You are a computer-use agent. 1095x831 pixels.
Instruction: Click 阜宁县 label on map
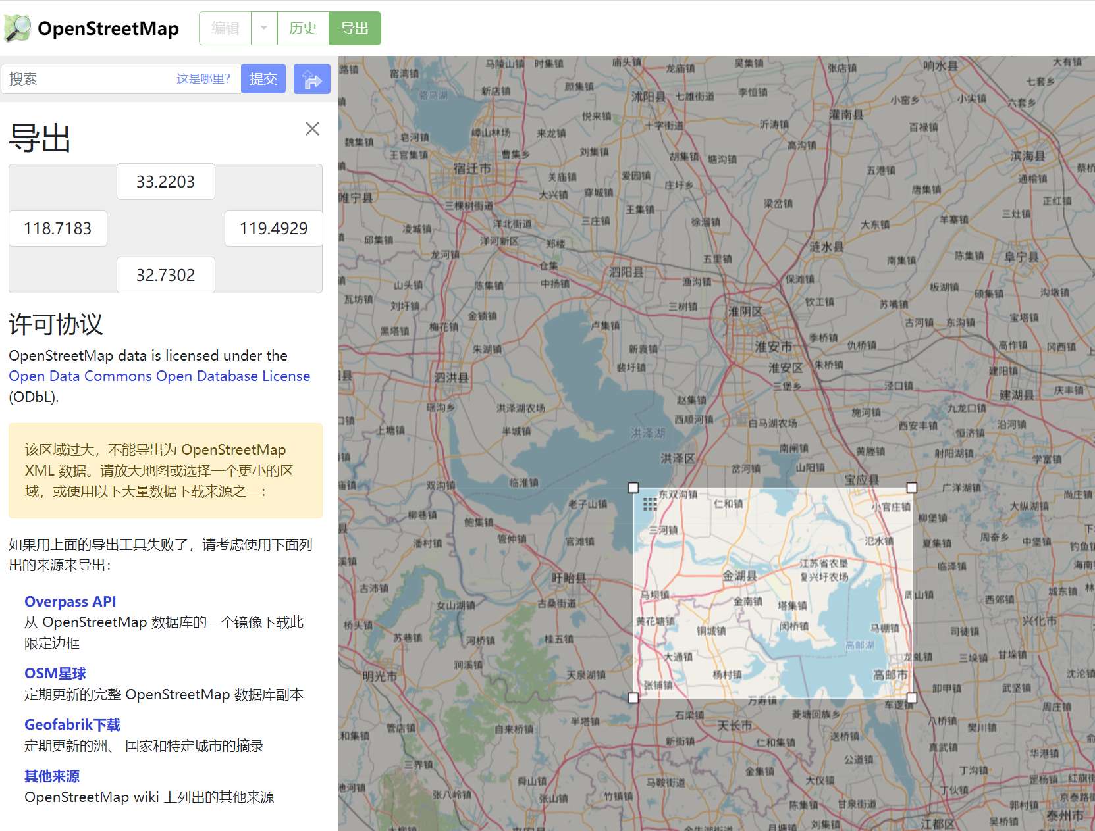(1021, 257)
